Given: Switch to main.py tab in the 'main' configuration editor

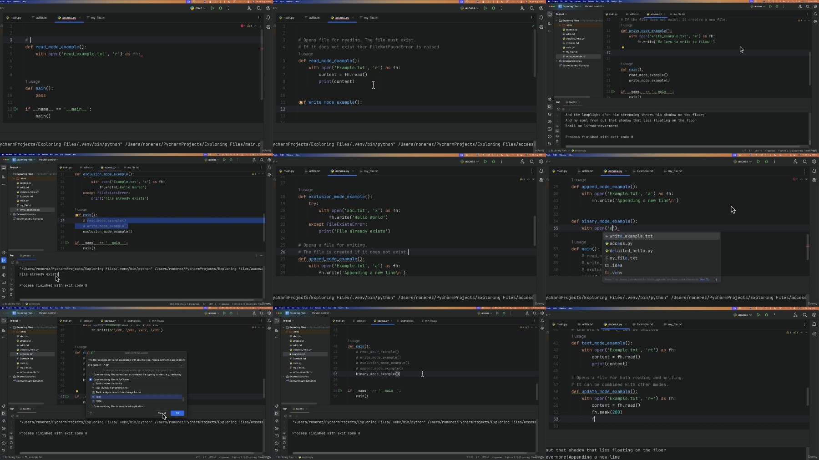Looking at the screenshot, I should [14, 18].
